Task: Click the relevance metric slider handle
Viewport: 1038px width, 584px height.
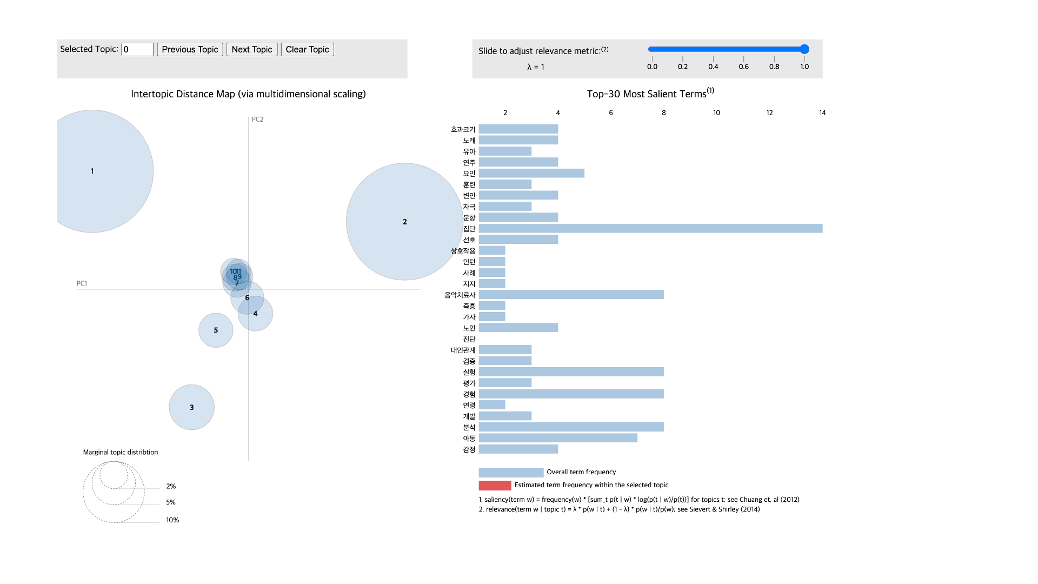Action: 804,49
